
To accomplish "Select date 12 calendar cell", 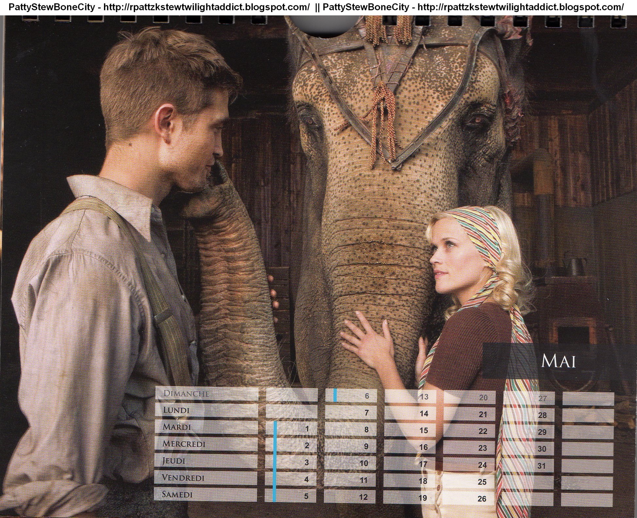I will 363,497.
